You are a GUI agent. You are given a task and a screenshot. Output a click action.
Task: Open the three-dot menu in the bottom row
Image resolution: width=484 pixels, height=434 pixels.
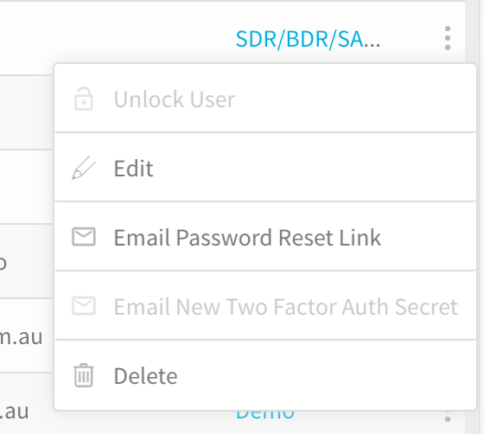448,418
